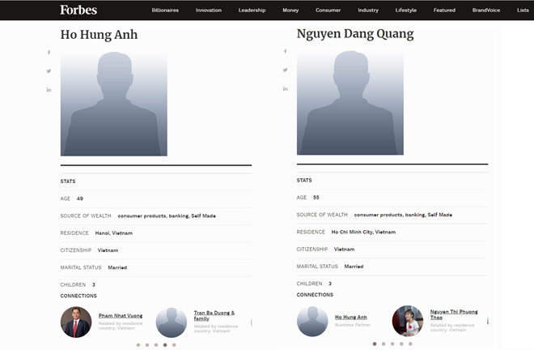This screenshot has width=534, height=350.
Task: Share Nguyen Dang Quang profile on Facebook
Action: (x=285, y=52)
